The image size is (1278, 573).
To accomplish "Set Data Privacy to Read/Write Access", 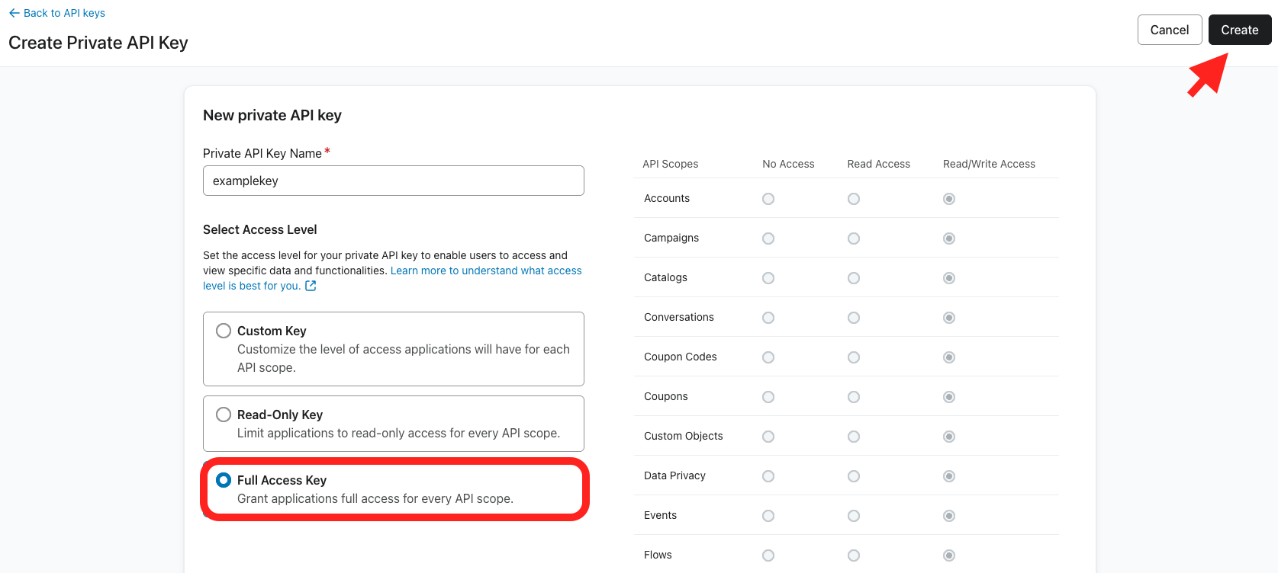I will tap(949, 476).
